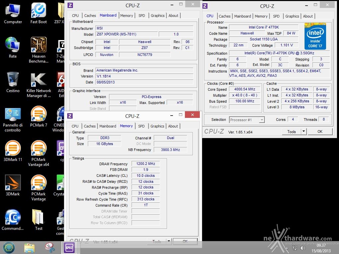
Task: Click the Z icon in Mainboard window title bar
Action: click(70, 5)
